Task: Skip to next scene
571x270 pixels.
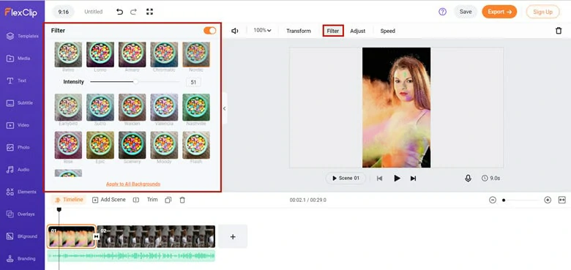Action: coord(413,179)
